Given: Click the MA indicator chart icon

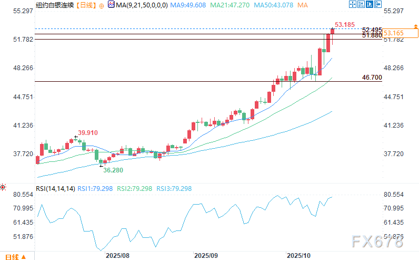Looking at the screenshot, I should coord(109,5).
